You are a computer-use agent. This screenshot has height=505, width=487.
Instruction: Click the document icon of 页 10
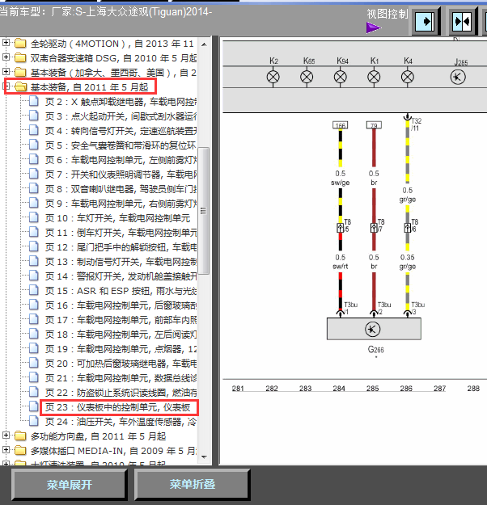[x=34, y=217]
